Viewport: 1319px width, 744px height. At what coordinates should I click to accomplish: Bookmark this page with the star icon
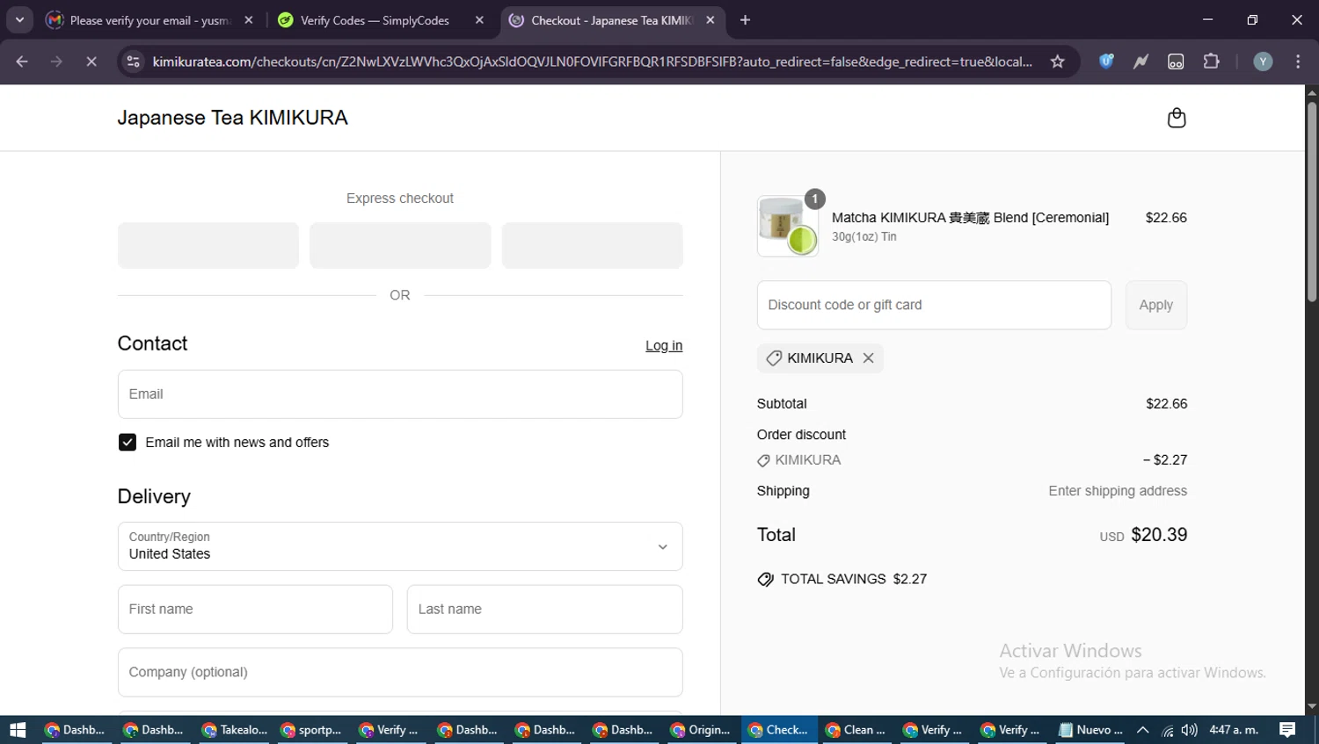1057,61
